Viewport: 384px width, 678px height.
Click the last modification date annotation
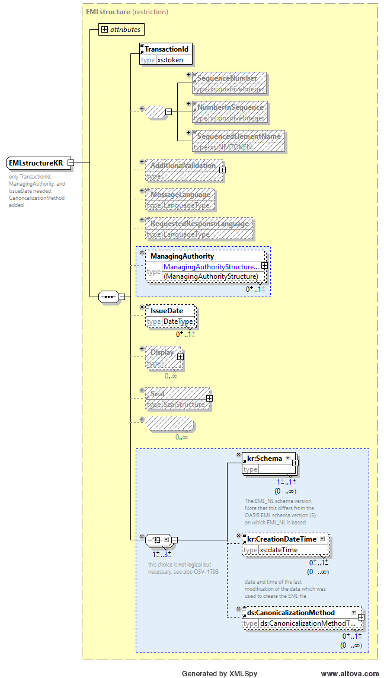pos(285,589)
